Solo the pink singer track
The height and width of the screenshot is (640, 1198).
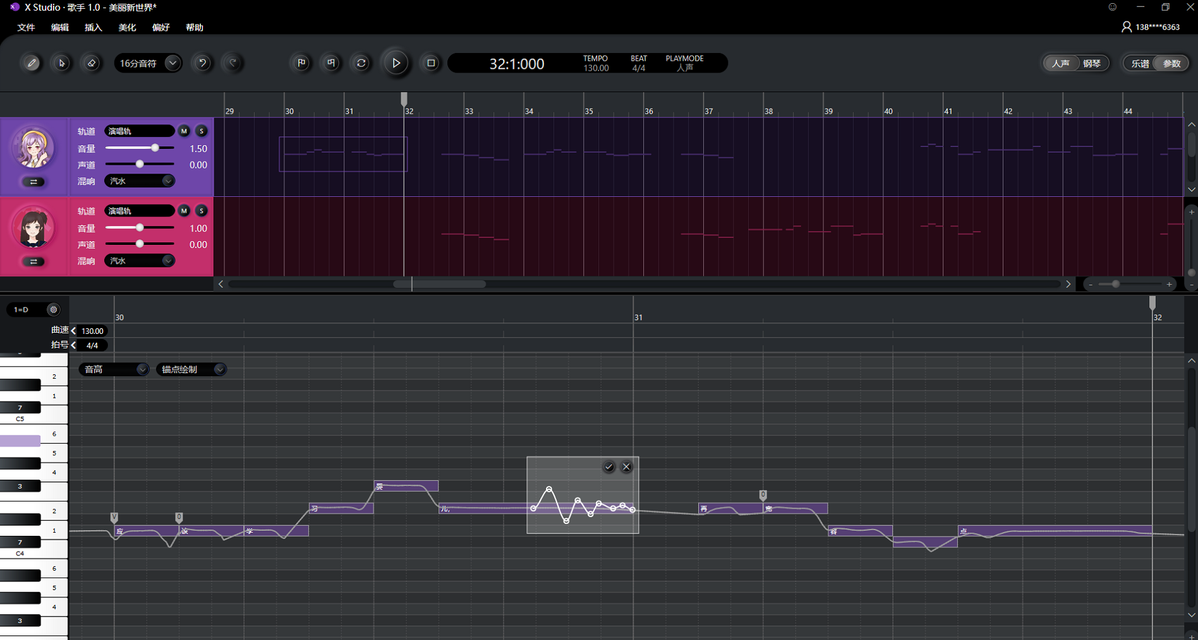202,211
